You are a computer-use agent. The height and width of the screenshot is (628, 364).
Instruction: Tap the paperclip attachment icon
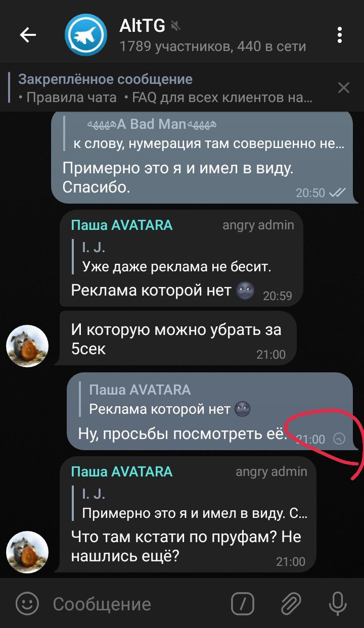[291, 603]
